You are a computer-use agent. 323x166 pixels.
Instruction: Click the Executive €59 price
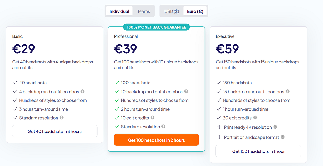click(227, 49)
